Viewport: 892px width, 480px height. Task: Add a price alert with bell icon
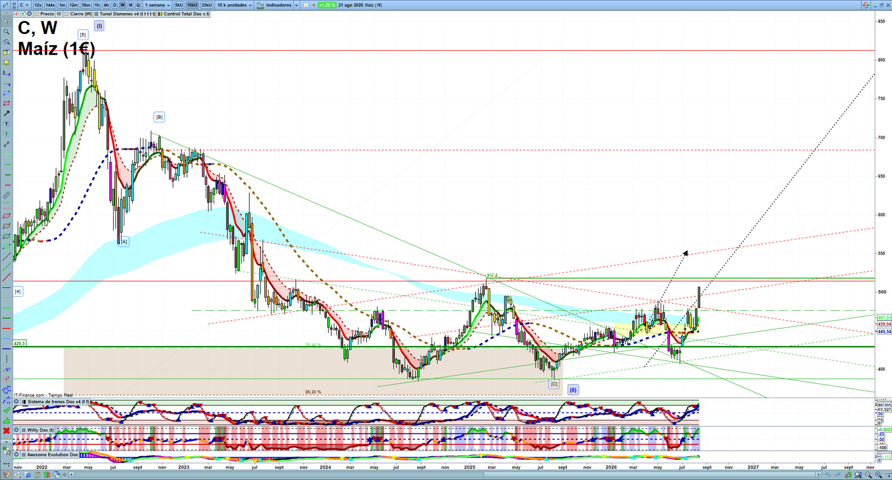(7, 62)
